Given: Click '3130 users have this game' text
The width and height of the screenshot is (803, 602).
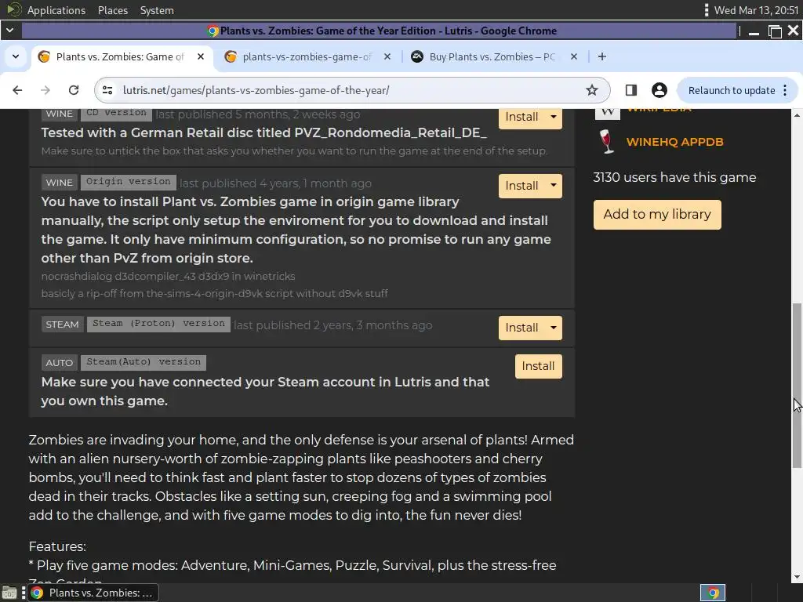Looking at the screenshot, I should (x=674, y=178).
